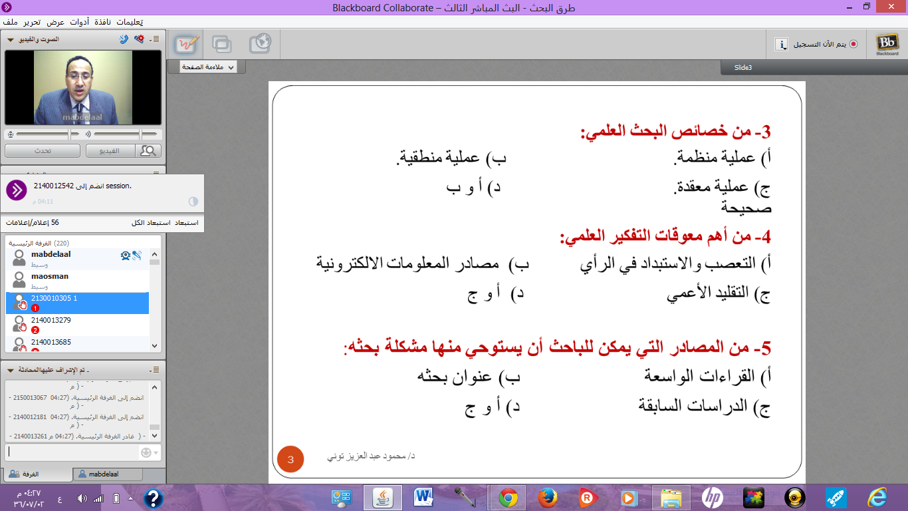Click the video preview magnifier icon
The width and height of the screenshot is (908, 511).
pyautogui.click(x=148, y=151)
